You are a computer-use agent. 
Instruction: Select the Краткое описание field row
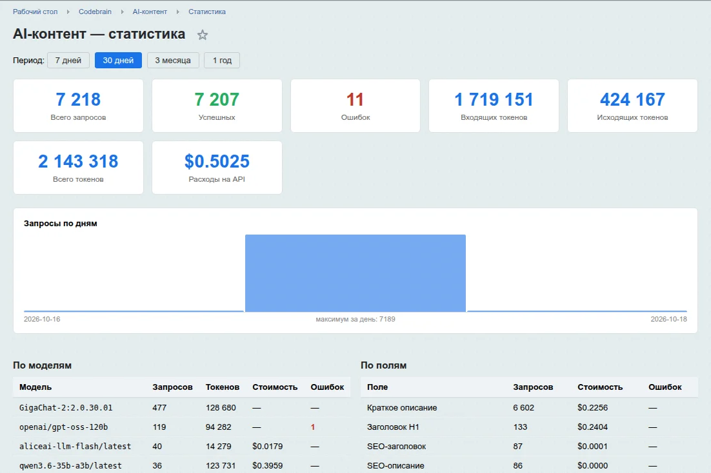pyautogui.click(x=529, y=408)
